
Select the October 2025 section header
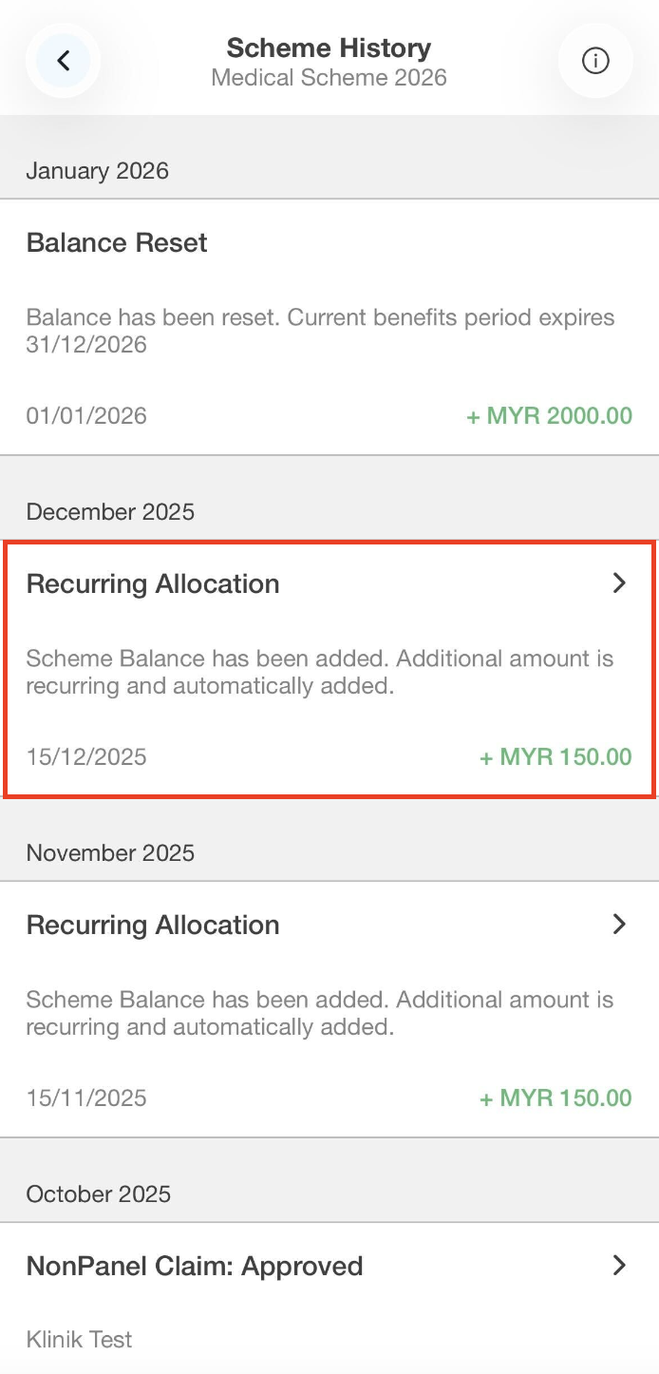click(99, 1194)
